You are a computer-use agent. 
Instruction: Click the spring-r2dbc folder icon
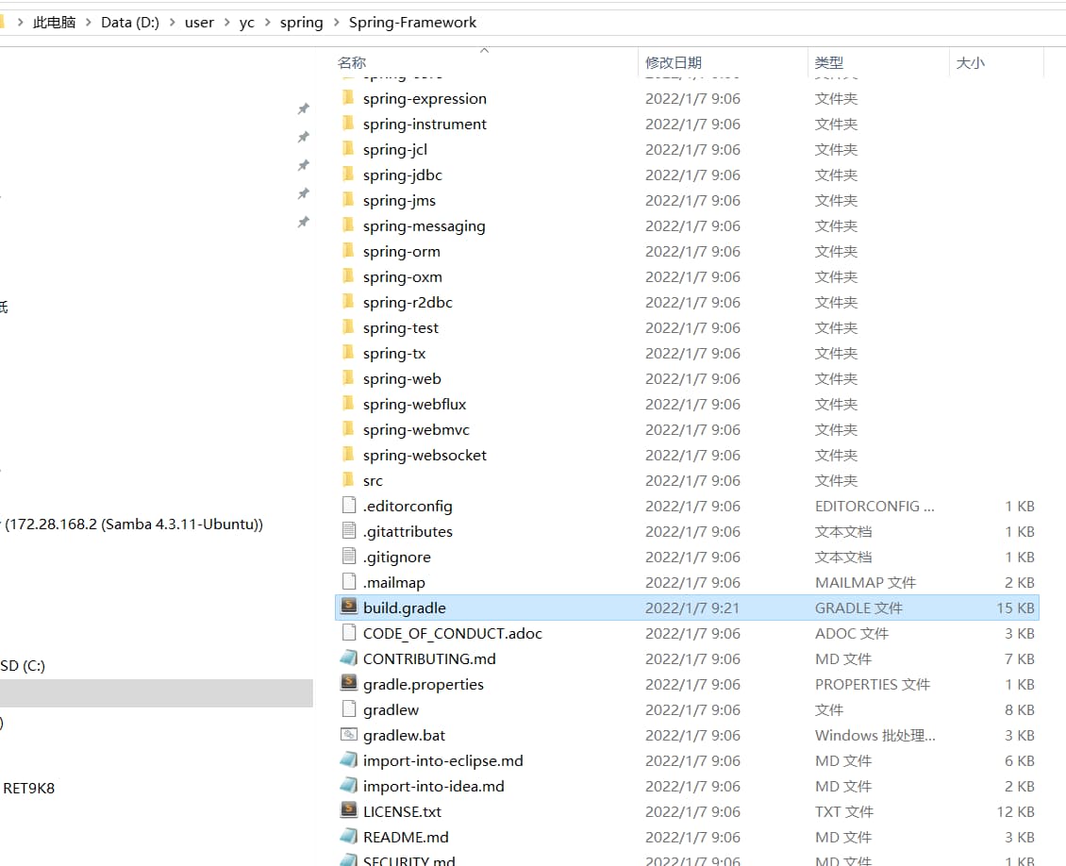tap(348, 302)
